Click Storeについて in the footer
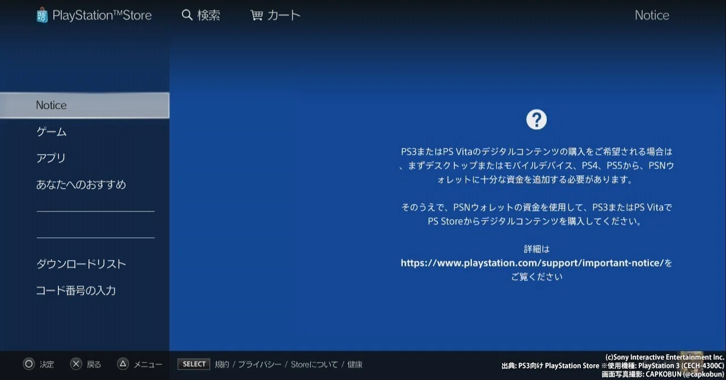 [x=314, y=365]
